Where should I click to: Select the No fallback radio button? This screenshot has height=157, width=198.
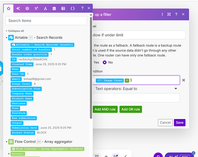[105, 62]
